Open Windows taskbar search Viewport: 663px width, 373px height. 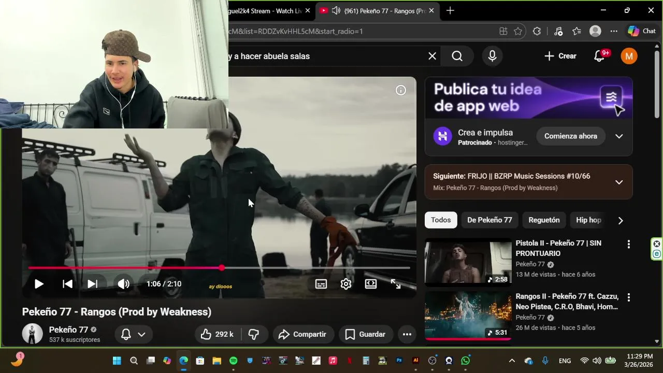(134, 361)
